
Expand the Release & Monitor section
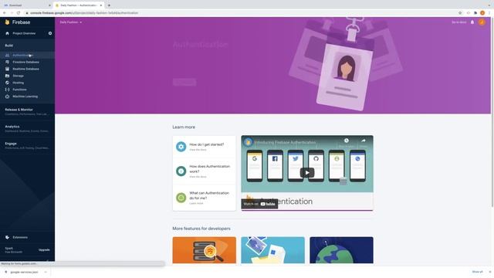28,111
